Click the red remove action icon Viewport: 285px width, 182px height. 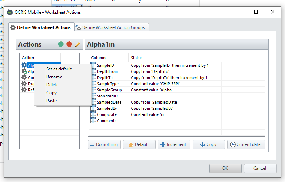69,44
